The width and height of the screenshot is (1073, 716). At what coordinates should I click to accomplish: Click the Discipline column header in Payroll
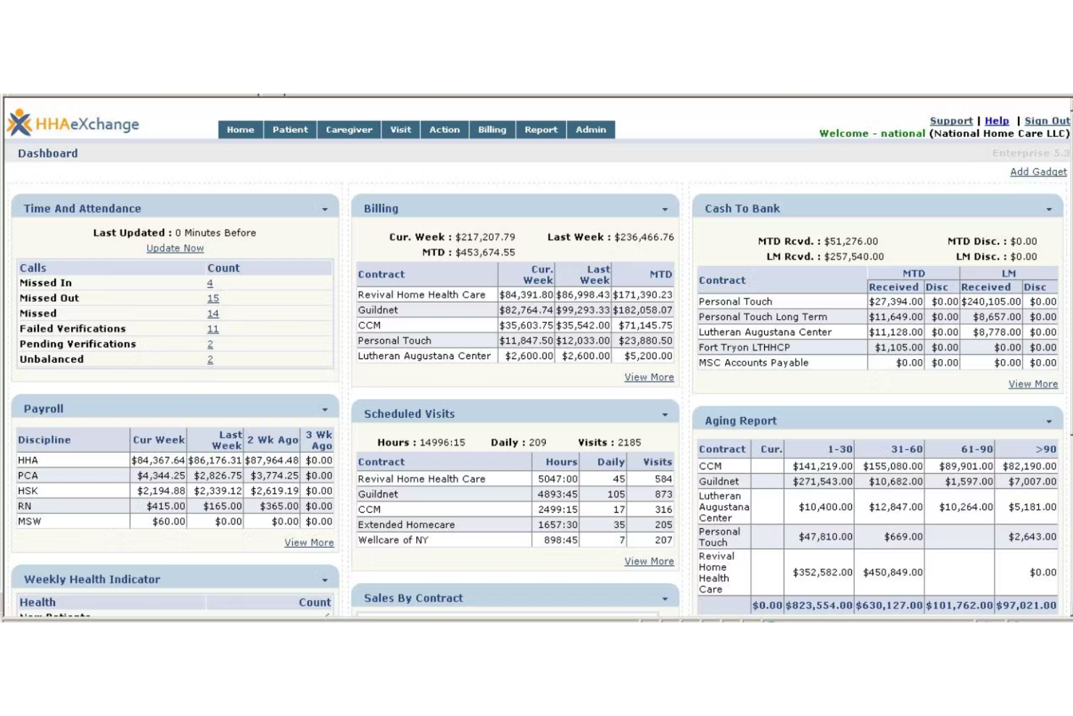[44, 440]
